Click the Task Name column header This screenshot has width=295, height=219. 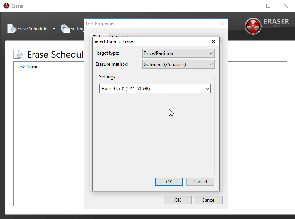[x=28, y=67]
